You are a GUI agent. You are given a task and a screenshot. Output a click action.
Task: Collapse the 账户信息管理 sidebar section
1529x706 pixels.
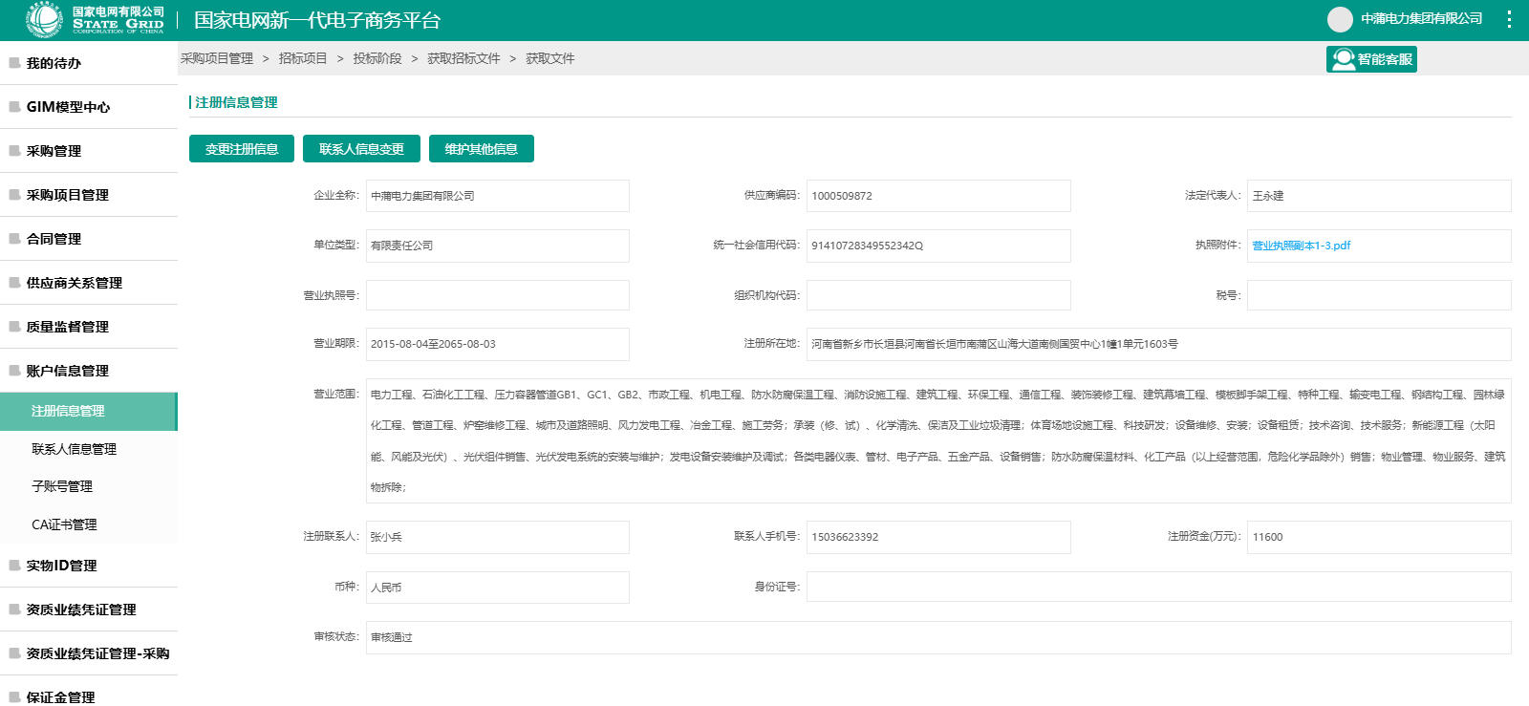(89, 371)
